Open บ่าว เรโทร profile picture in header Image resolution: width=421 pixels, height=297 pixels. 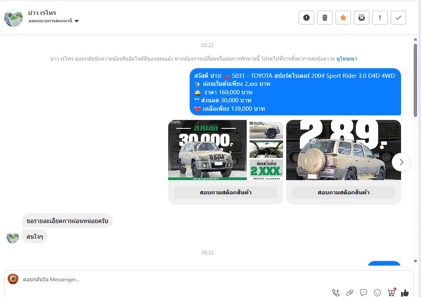click(x=13, y=18)
